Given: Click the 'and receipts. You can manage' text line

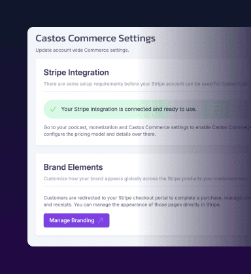Looking at the screenshot, I should pyautogui.click(x=132, y=205).
